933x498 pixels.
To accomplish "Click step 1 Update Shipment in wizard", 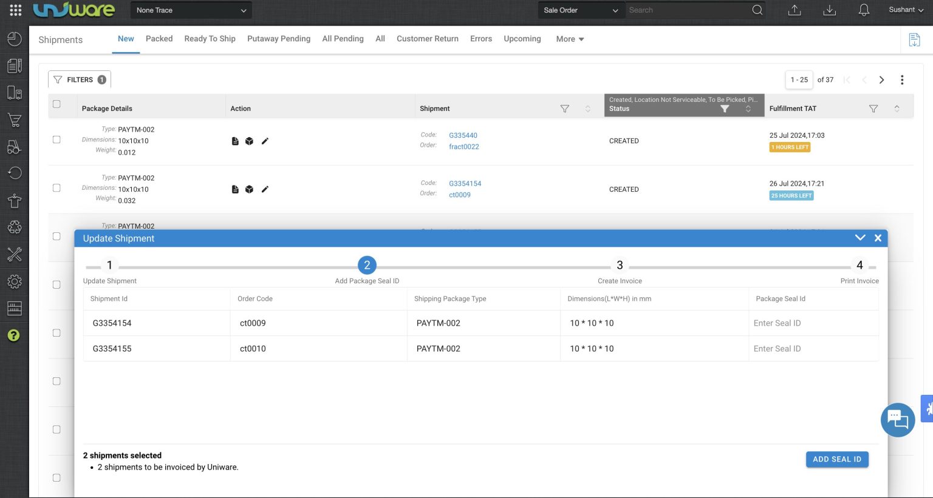I will coord(109,265).
